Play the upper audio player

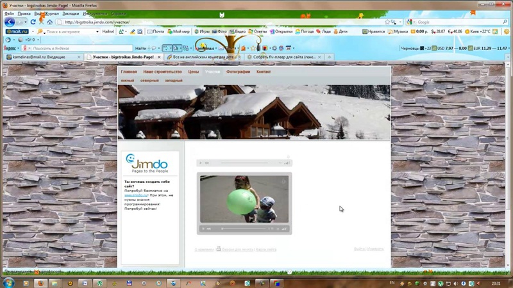200,163
